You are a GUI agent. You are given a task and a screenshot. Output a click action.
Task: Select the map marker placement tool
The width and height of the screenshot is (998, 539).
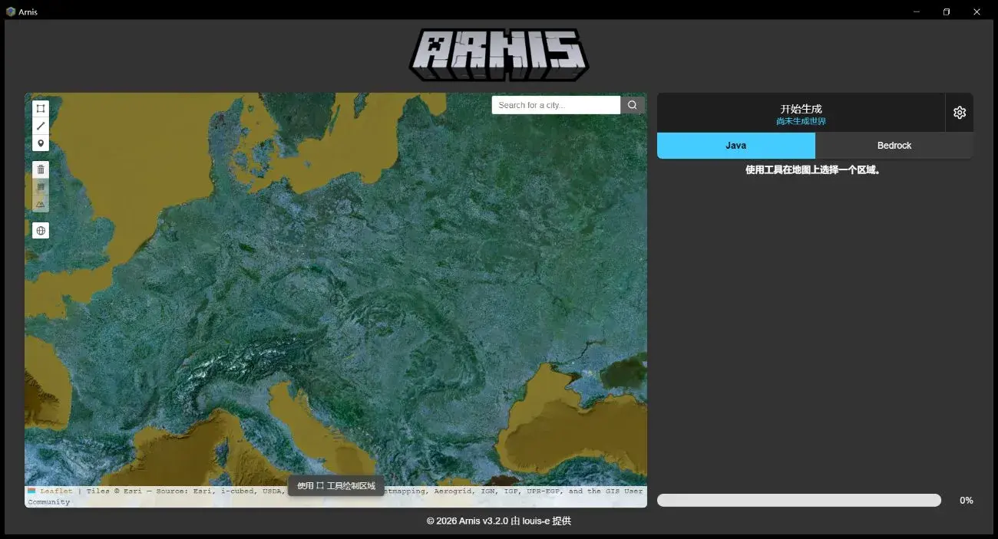point(41,143)
